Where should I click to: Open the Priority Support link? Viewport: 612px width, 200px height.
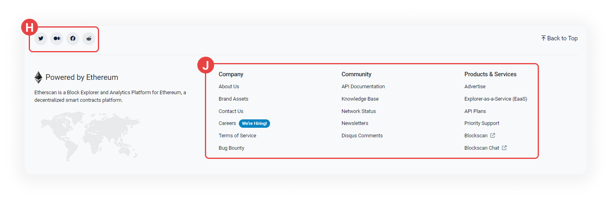(x=482, y=123)
